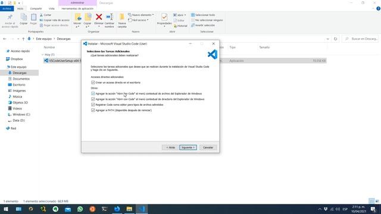The width and height of the screenshot is (381, 214).
Task: Open 'Herramientas de aplicación' tab
Action: [77, 8]
